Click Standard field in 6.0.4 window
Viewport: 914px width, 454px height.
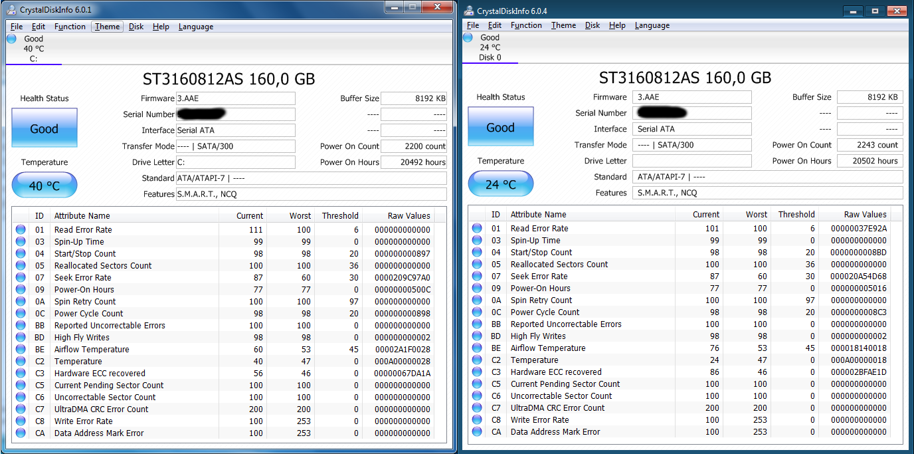(x=768, y=177)
